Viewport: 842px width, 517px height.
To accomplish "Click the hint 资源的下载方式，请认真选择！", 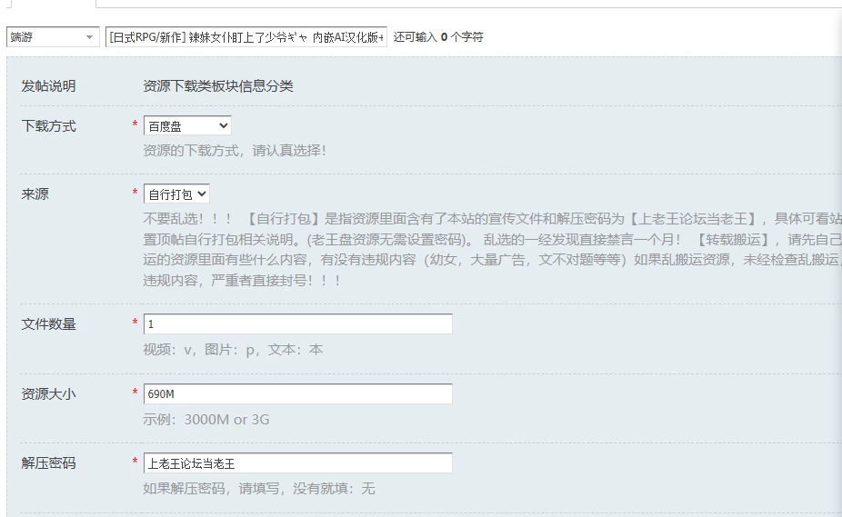I will tap(235, 150).
